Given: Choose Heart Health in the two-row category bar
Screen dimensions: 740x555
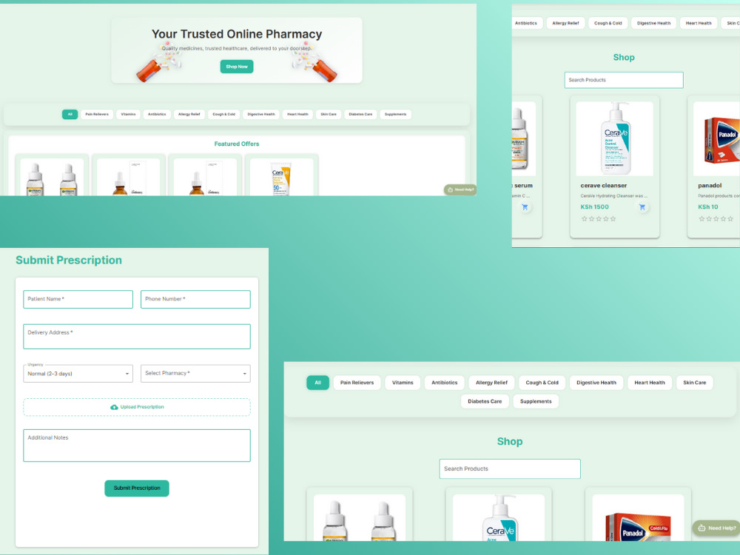Looking at the screenshot, I should 650,383.
